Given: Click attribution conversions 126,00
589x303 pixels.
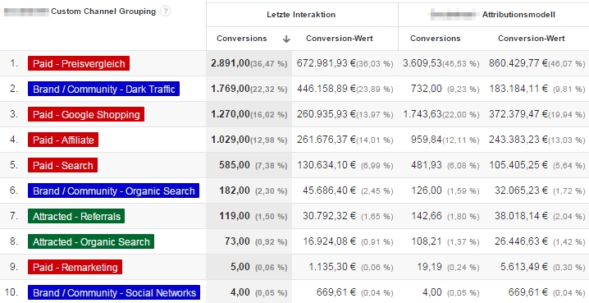Looking at the screenshot, I should [427, 191].
